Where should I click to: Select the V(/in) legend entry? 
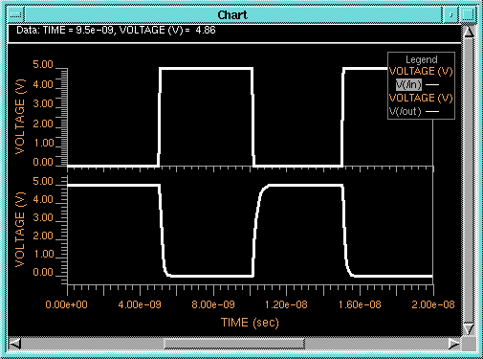click(408, 84)
